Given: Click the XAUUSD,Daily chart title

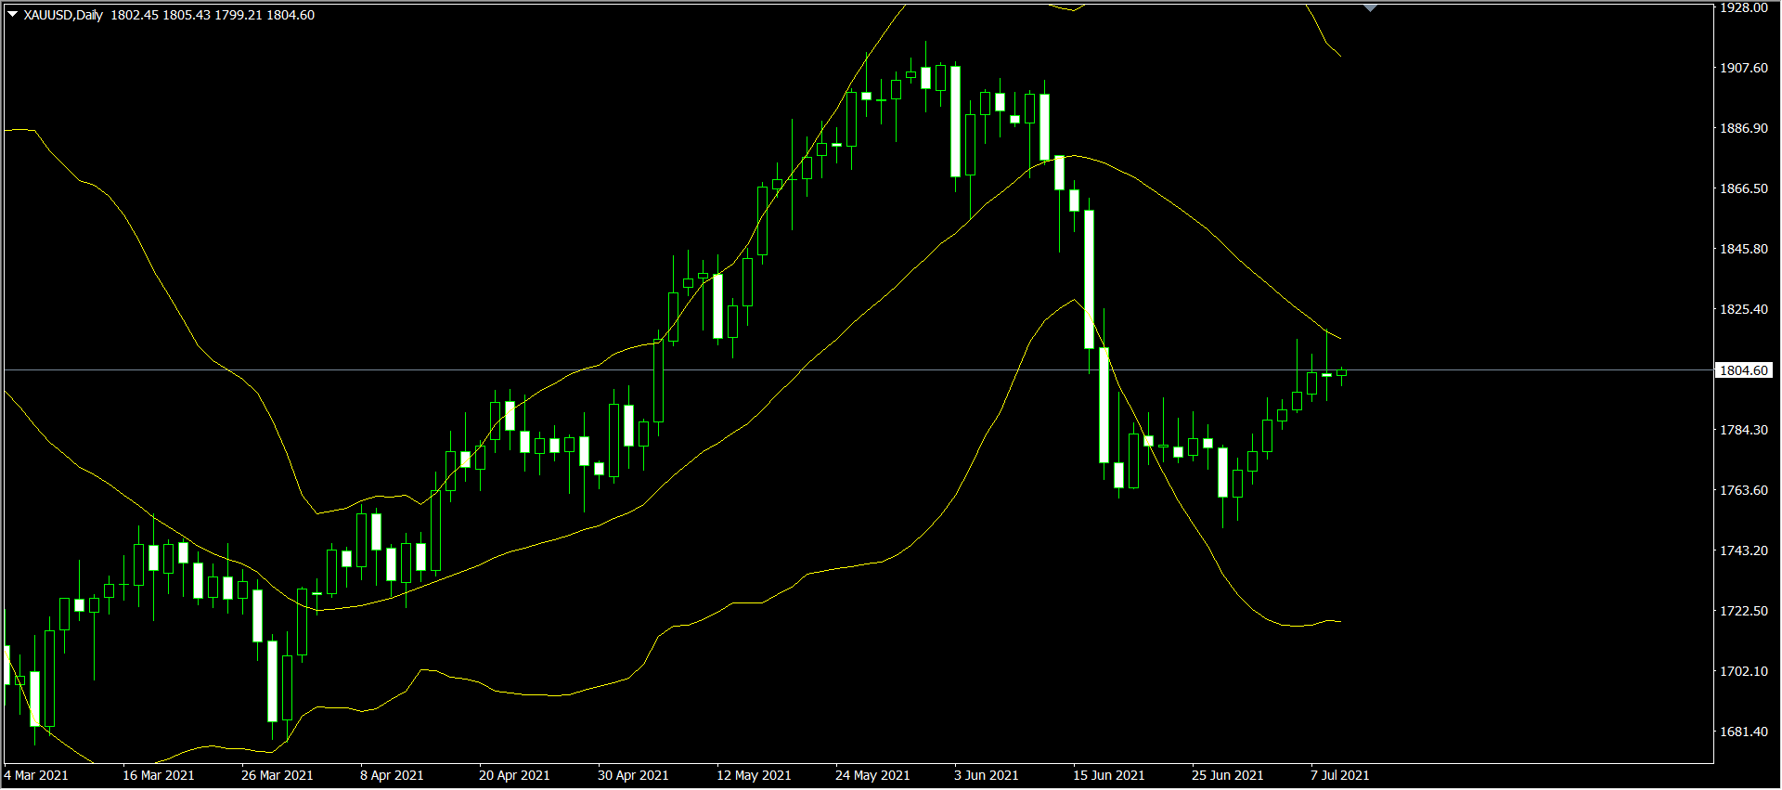Looking at the screenshot, I should pos(64,15).
